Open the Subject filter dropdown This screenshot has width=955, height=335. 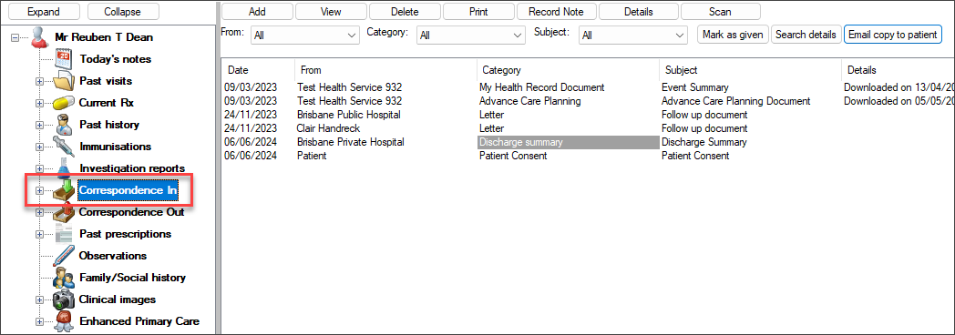click(632, 36)
